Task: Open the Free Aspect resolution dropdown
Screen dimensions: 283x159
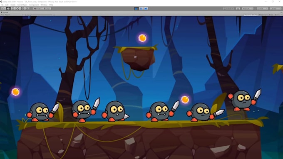Action: pyautogui.click(x=12, y=15)
